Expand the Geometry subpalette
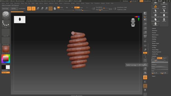This screenshot has width=171, height=96. coord(154,31)
